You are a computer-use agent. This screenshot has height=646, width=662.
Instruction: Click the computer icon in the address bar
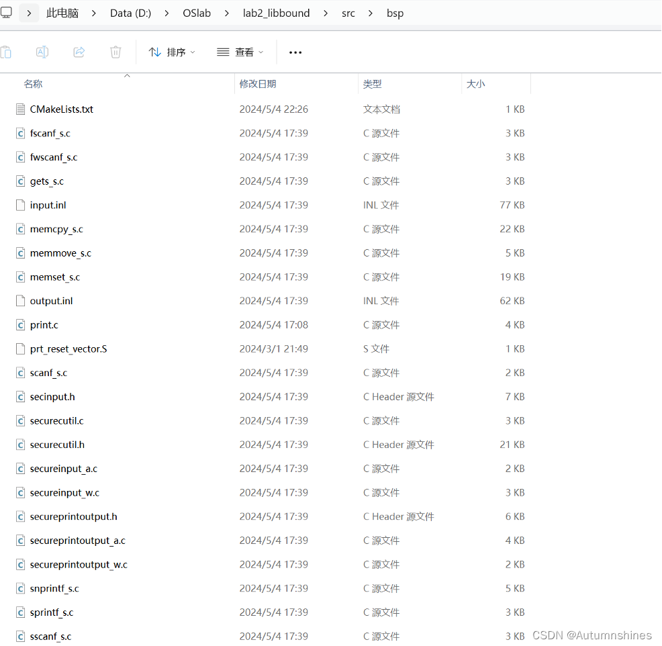coord(7,11)
